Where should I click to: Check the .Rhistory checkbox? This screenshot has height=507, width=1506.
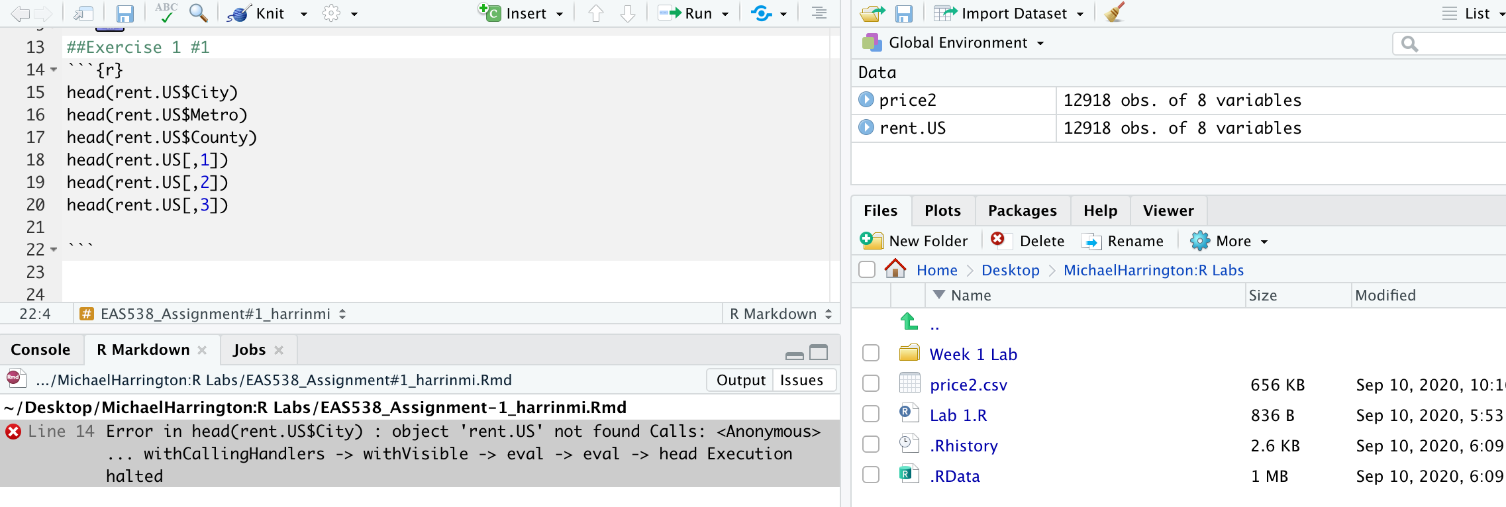point(871,445)
